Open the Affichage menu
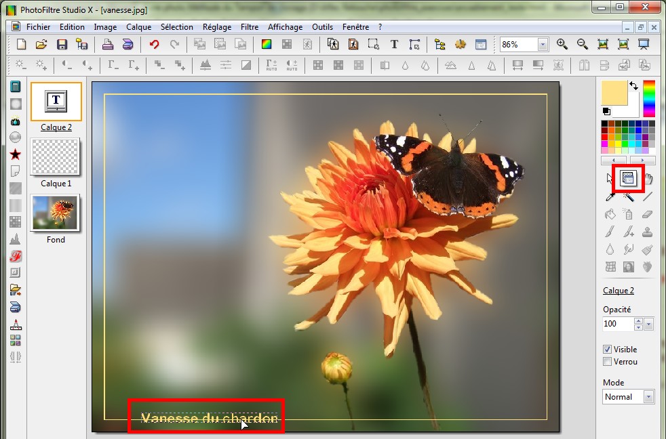Image resolution: width=666 pixels, height=439 pixels. pos(285,26)
